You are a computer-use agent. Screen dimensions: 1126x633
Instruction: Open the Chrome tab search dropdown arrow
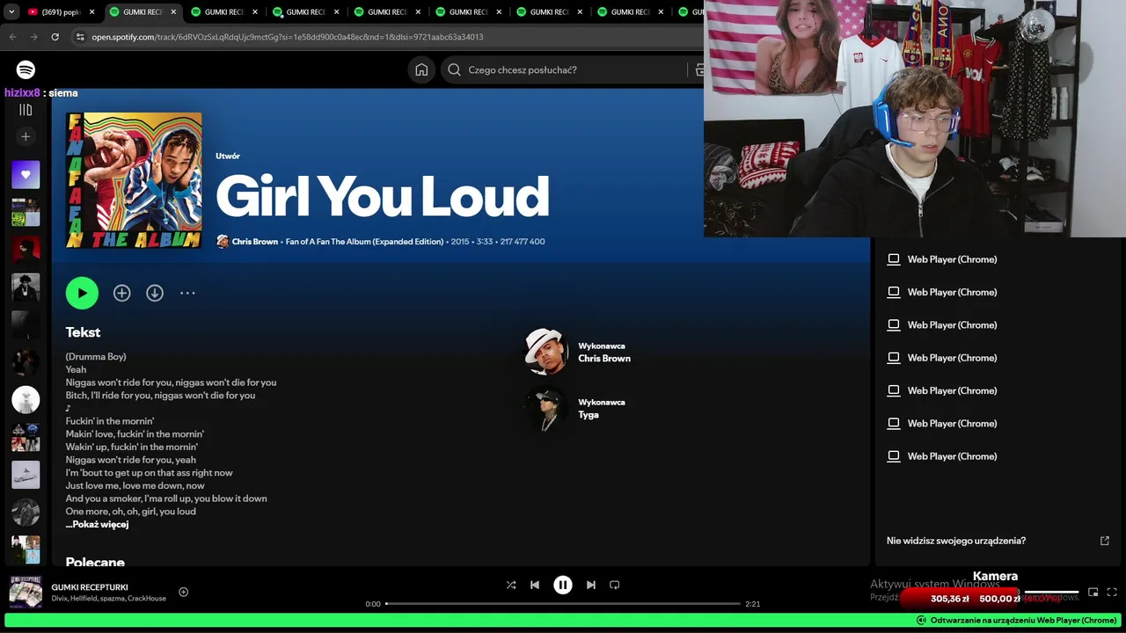click(11, 12)
